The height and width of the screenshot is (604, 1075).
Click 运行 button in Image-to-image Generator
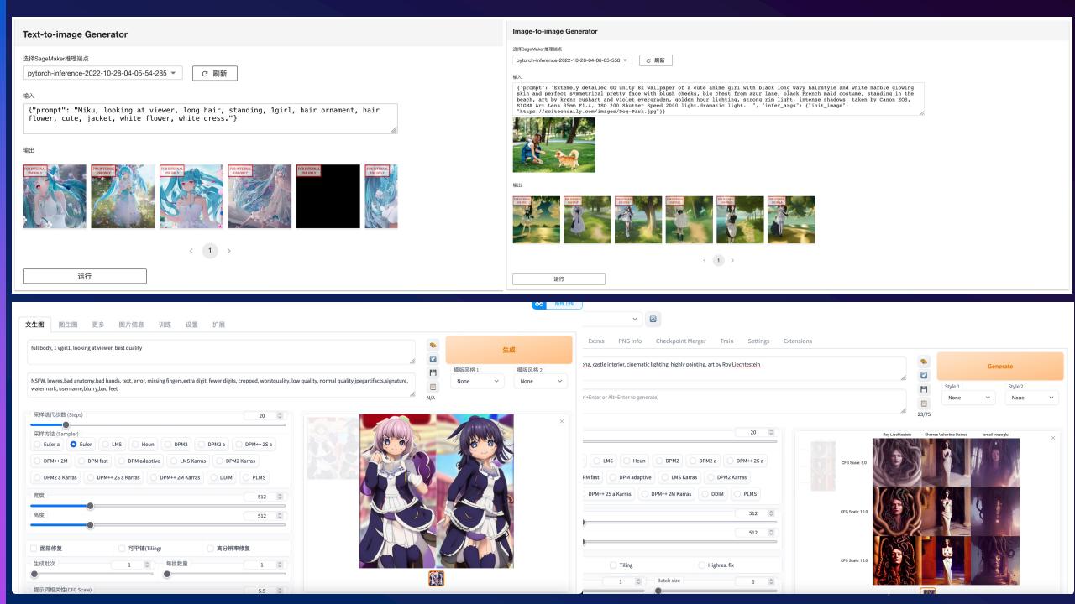click(559, 279)
